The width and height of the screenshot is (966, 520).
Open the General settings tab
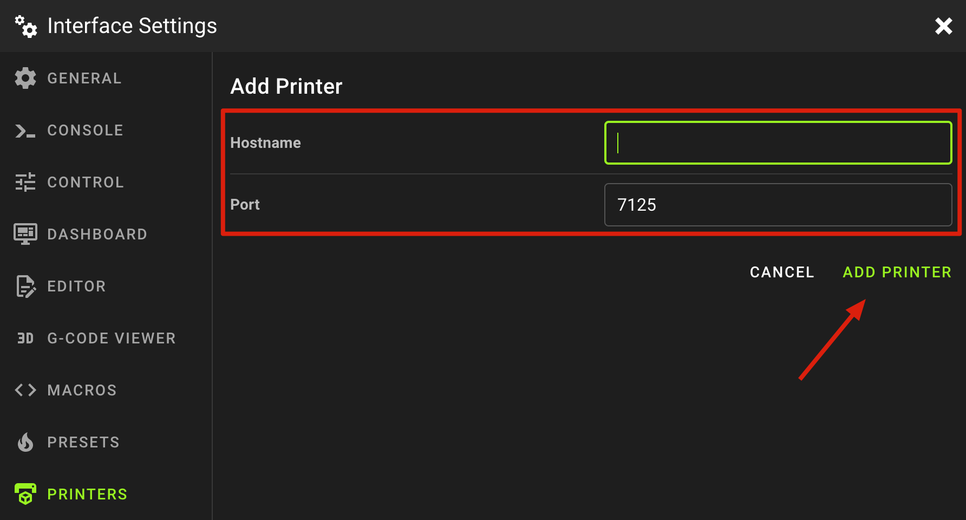pyautogui.click(x=84, y=79)
